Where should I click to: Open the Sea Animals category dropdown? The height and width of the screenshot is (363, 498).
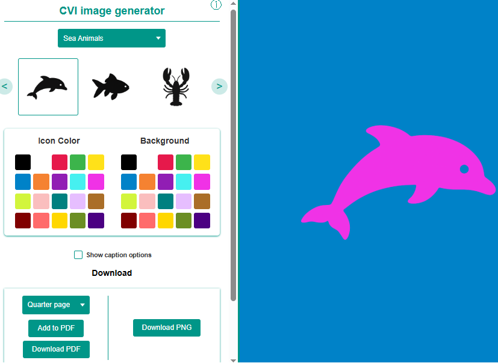(111, 38)
